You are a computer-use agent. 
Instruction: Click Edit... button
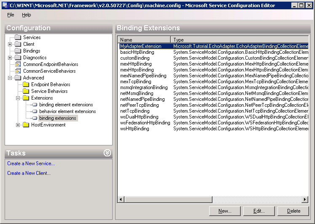pos(259,211)
